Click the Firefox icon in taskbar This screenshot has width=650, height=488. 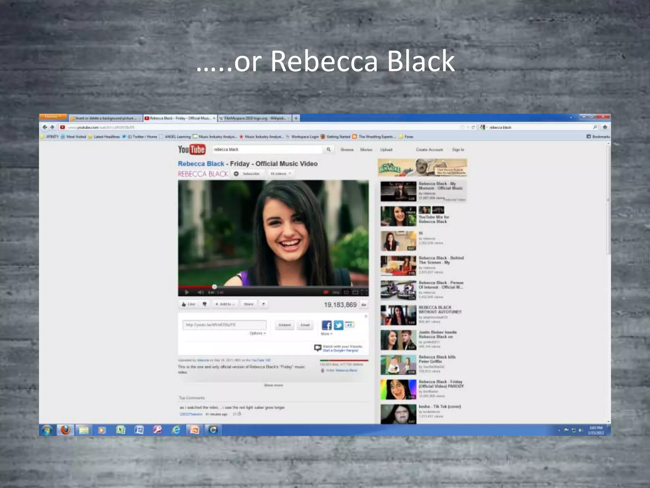[x=65, y=430]
